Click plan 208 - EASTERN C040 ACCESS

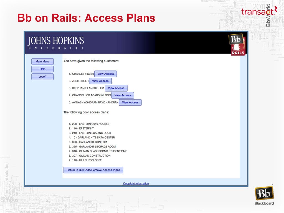91,124
